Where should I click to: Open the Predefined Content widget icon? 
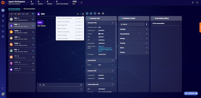(91, 13)
